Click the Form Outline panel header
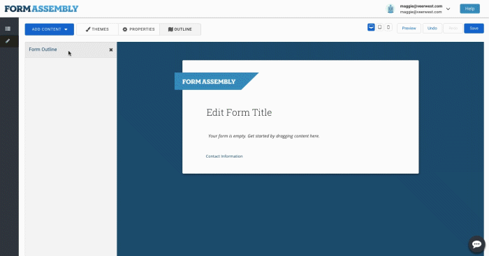 (71, 50)
